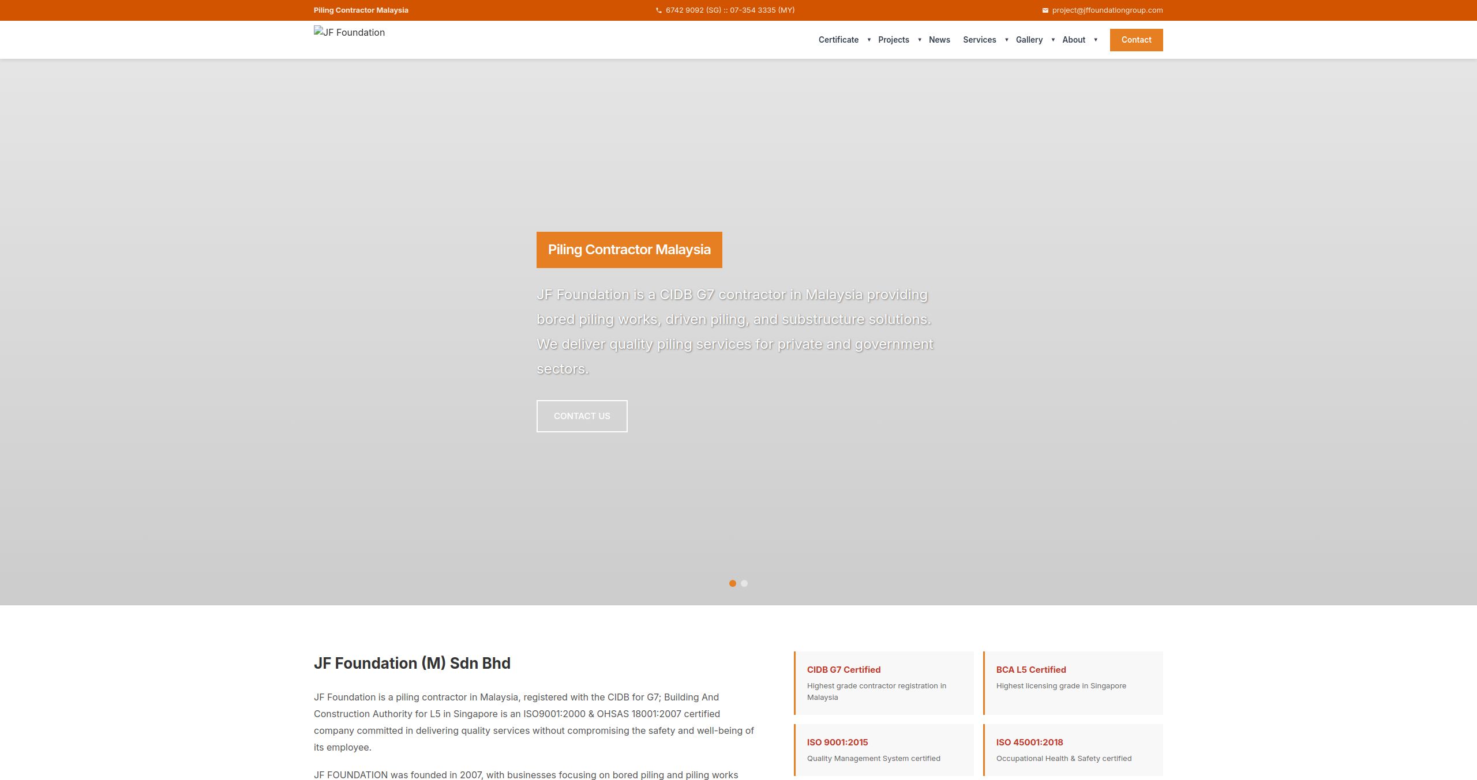Click the phone icon in top bar

[x=659, y=10]
